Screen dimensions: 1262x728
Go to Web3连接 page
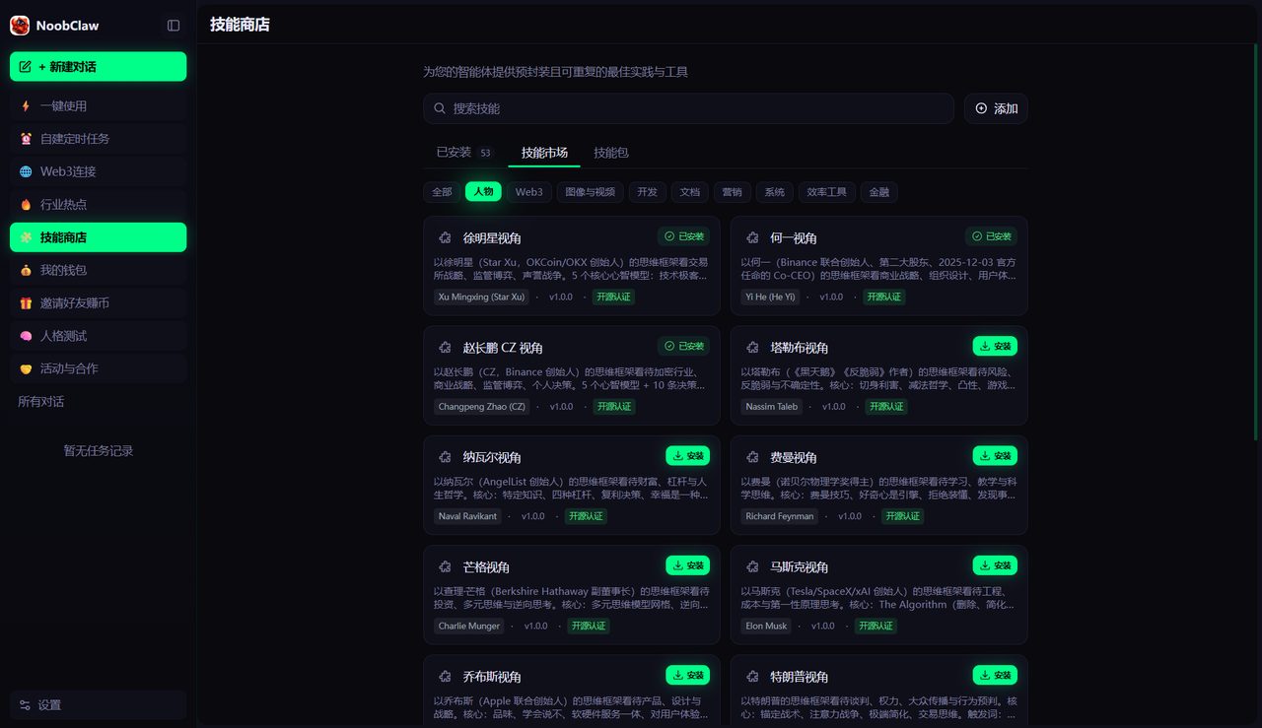coord(98,171)
